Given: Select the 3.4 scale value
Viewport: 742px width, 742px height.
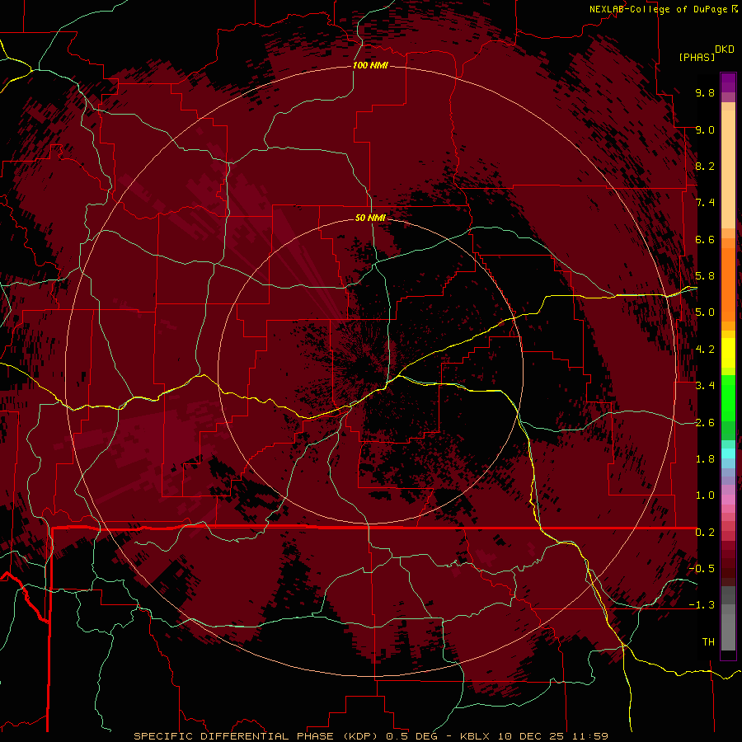Looking at the screenshot, I should tap(705, 386).
